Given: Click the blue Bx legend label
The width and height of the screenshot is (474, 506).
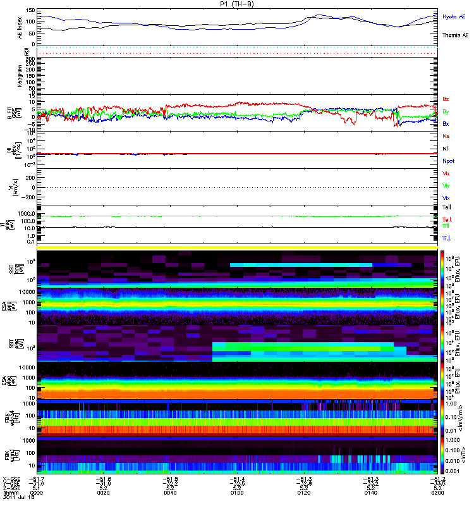Looking at the screenshot, I should (446, 123).
